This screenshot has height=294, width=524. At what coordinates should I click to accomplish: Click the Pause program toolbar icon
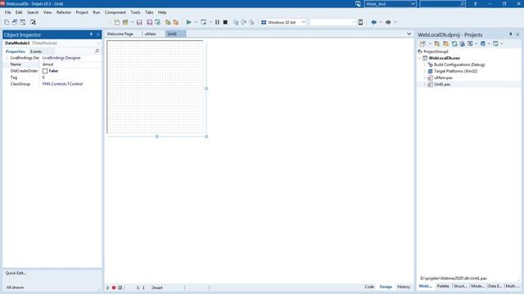point(217,22)
